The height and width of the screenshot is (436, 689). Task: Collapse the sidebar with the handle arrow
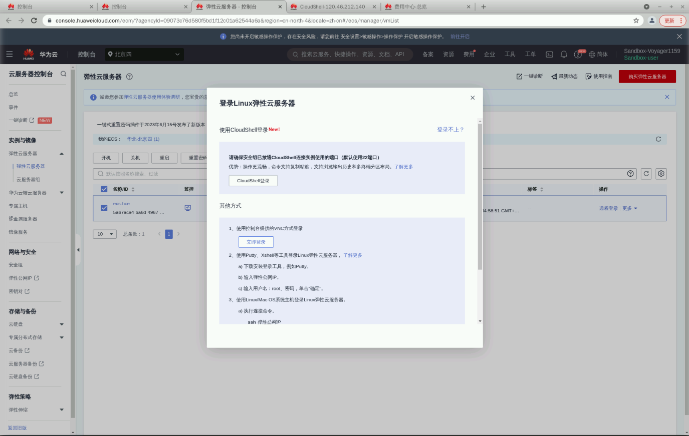coord(78,249)
